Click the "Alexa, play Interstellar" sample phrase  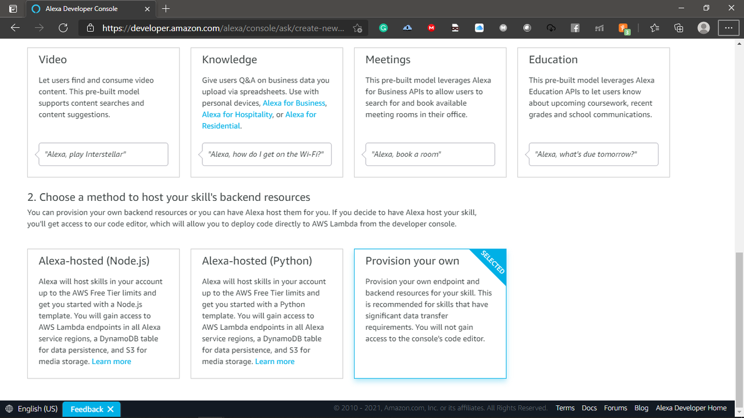(x=103, y=154)
